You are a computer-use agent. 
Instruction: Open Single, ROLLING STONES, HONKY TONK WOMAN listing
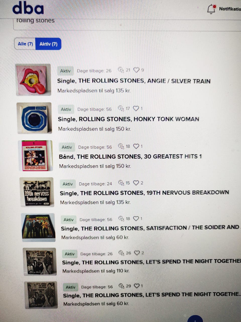pyautogui.click(x=128, y=119)
